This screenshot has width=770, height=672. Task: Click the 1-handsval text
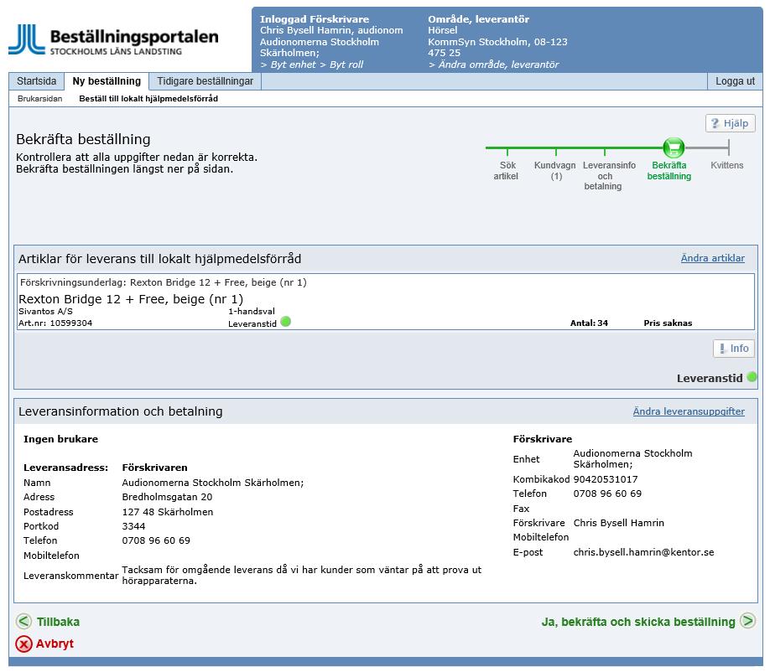click(252, 311)
